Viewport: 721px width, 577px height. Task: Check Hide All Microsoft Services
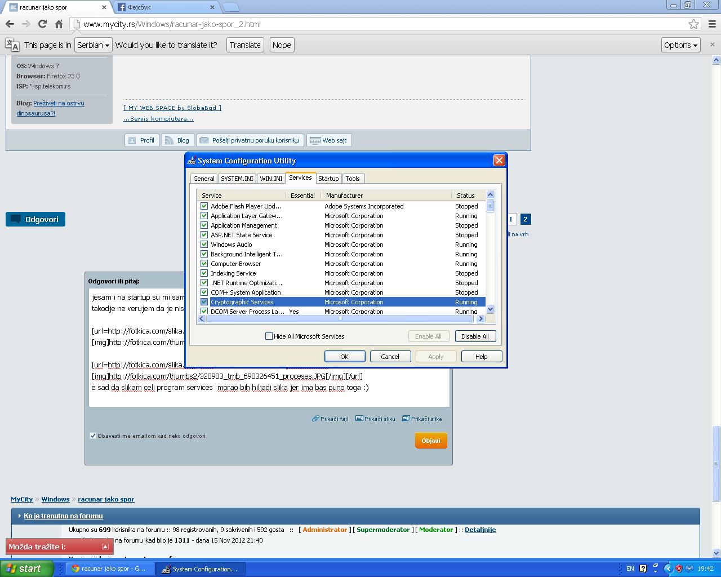tap(269, 336)
